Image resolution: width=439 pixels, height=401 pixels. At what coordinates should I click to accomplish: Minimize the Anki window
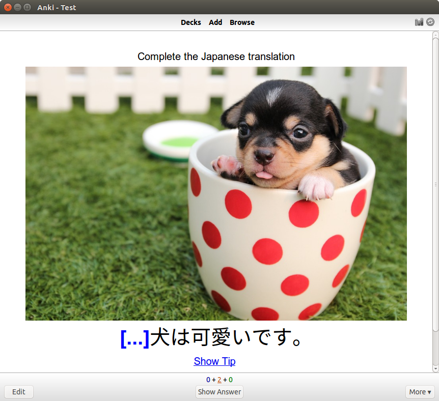point(18,7)
